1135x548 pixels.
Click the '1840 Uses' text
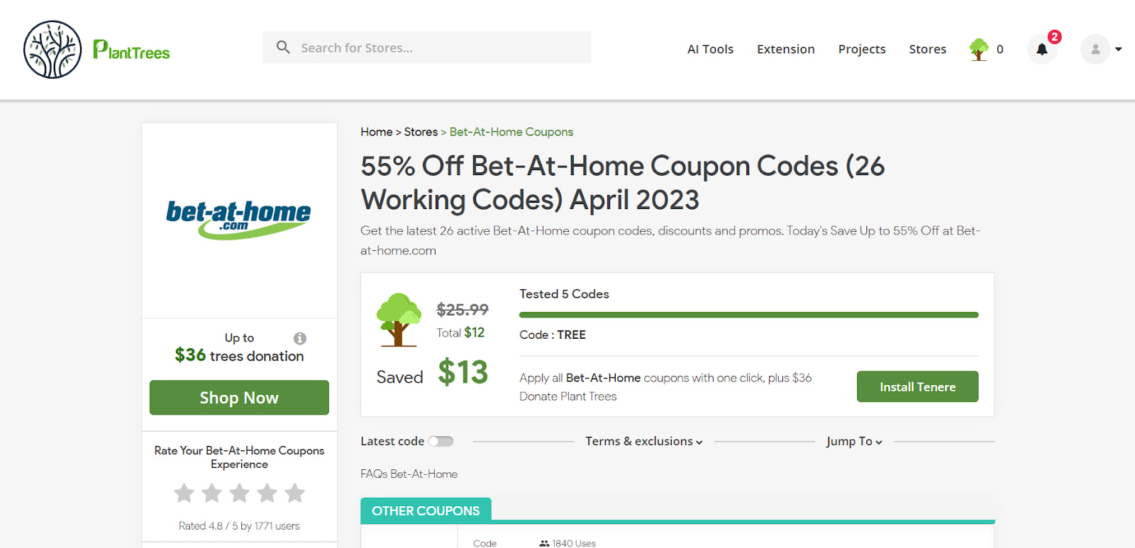tap(574, 543)
